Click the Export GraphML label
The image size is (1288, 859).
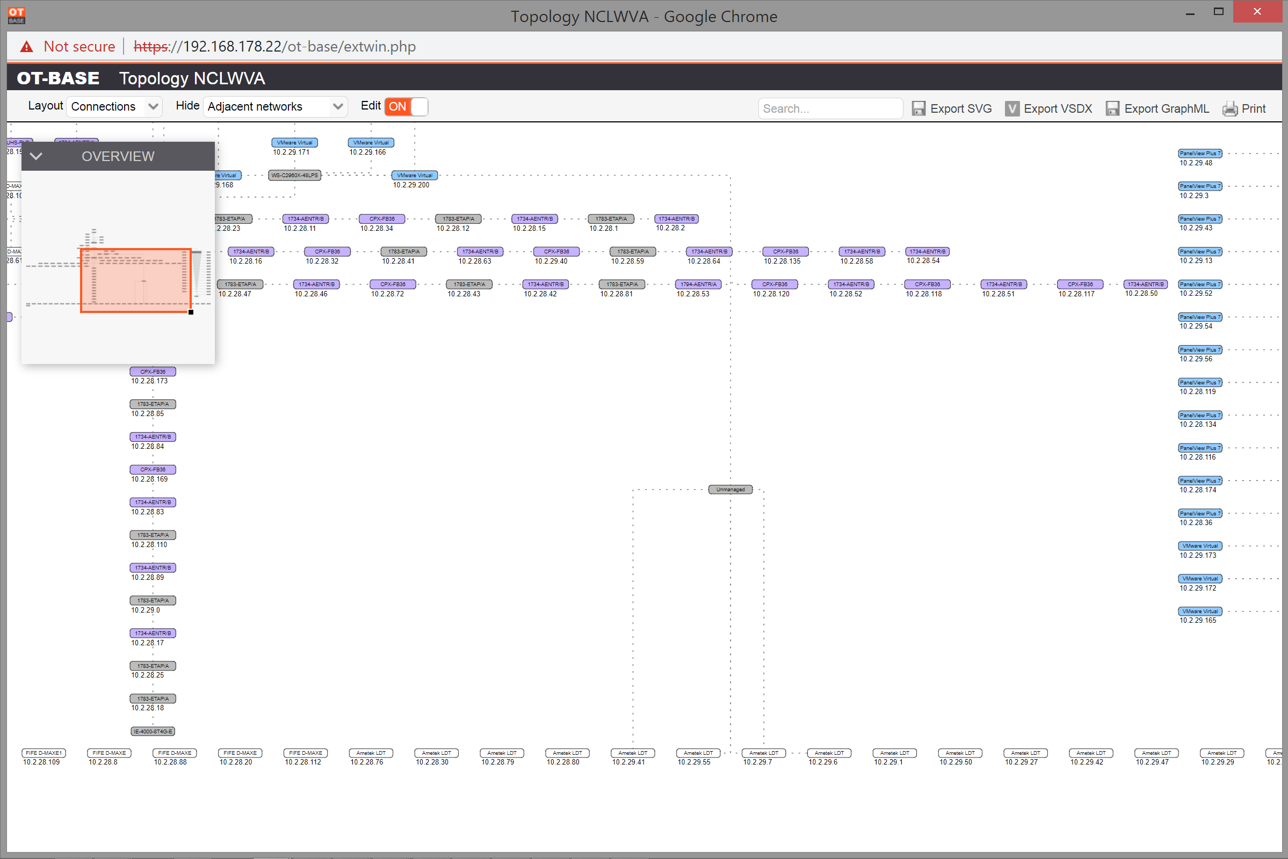point(1166,108)
